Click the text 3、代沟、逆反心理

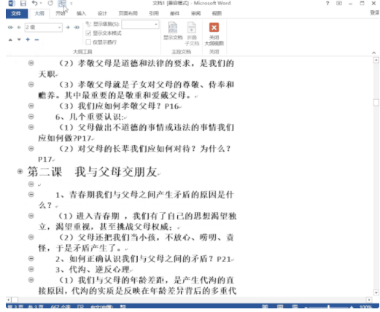[x=93, y=270]
